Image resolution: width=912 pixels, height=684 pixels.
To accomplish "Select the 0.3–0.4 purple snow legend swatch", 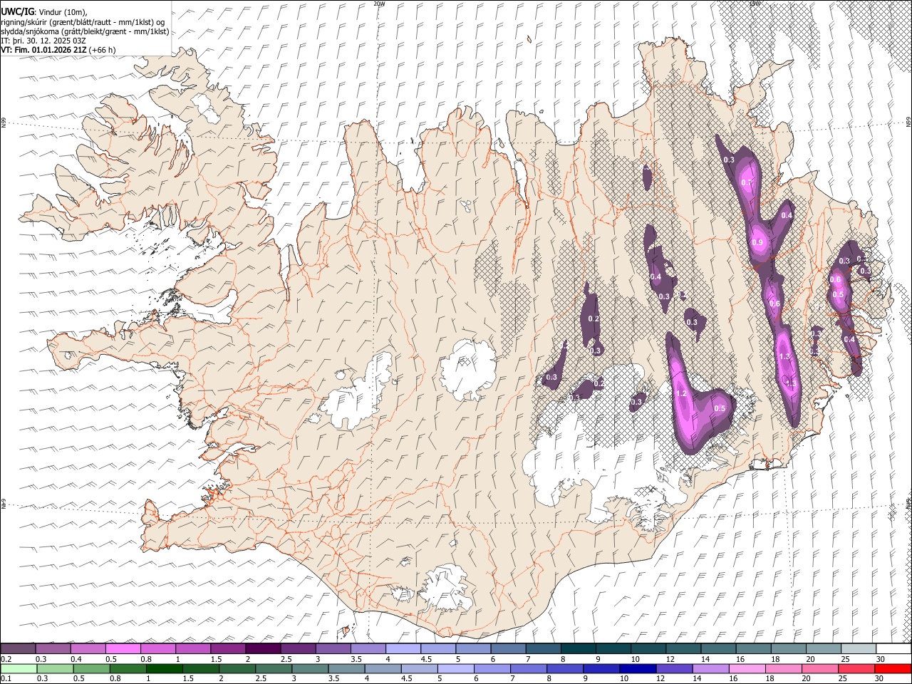I will click(x=53, y=649).
